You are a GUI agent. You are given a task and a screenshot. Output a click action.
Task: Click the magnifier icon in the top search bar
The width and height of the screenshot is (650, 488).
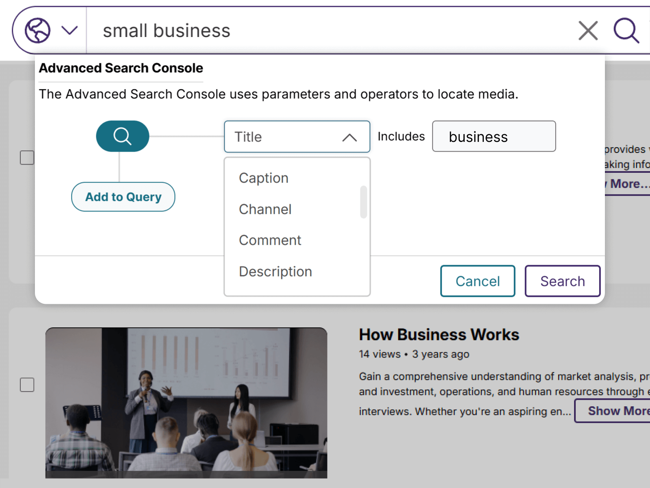pyautogui.click(x=626, y=31)
